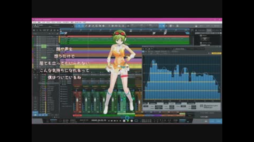Click the Spectrum Meter logo
Screen dimensions: 254x142
coord(209,106)
